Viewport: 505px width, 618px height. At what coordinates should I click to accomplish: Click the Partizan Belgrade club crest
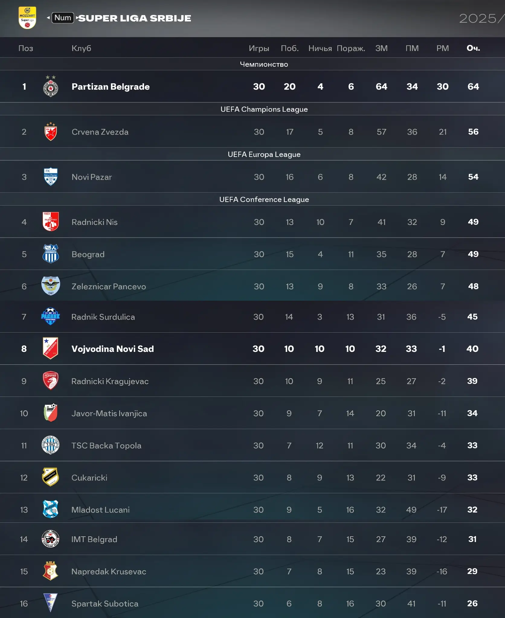coord(51,87)
